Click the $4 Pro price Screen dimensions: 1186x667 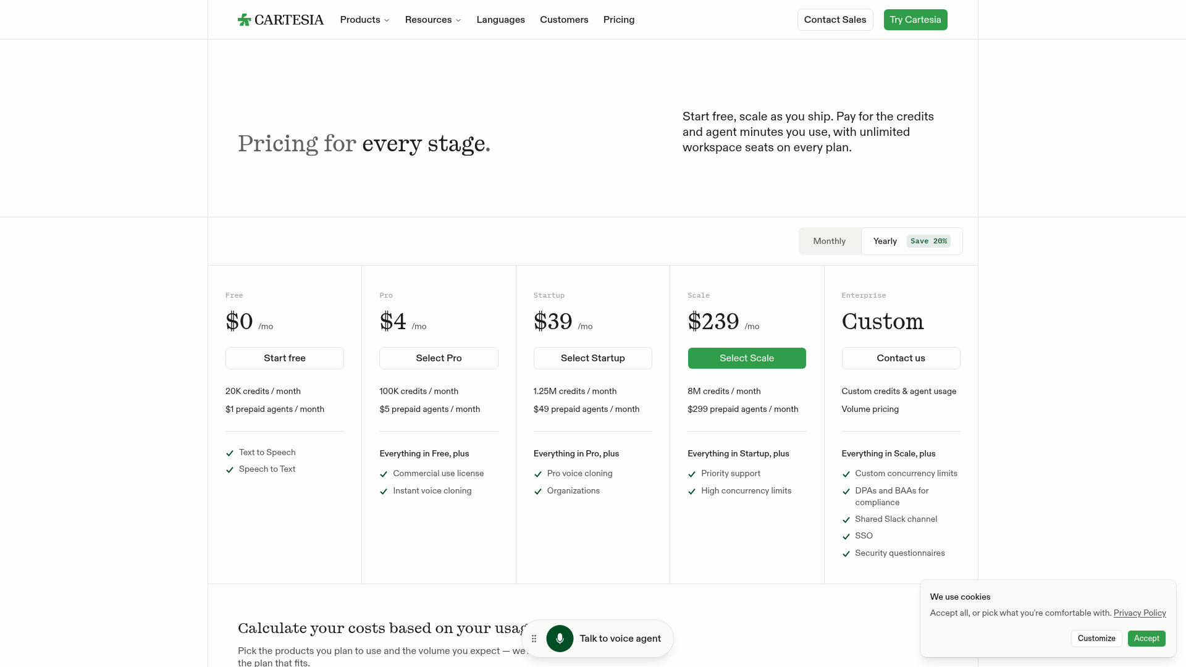pyautogui.click(x=393, y=321)
